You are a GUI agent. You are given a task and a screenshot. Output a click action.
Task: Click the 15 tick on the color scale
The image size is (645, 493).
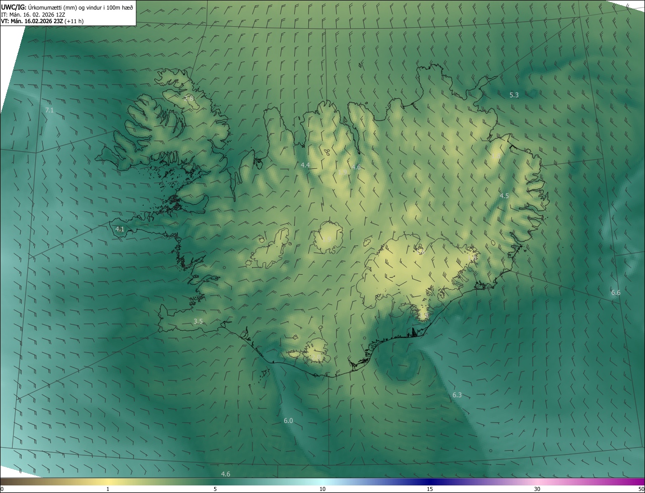point(430,489)
